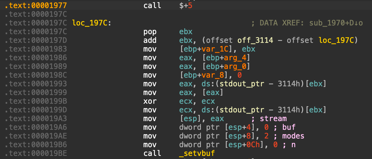Follow the off_3114 offset reference

tap(255, 40)
